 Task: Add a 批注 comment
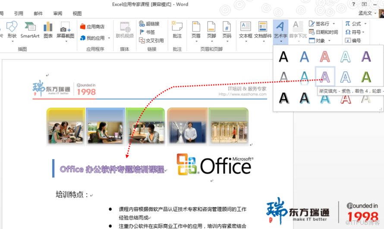tap(177, 31)
